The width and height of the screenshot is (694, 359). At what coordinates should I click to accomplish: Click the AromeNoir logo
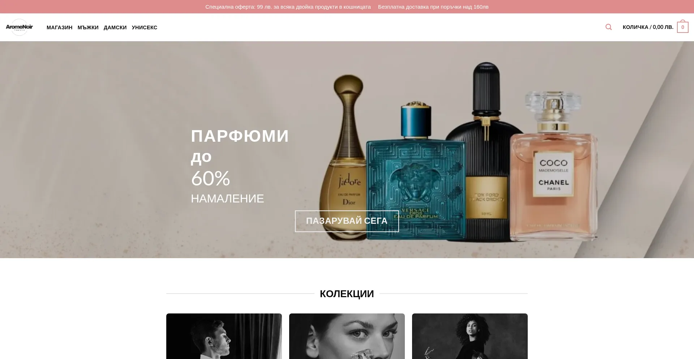pos(19,27)
